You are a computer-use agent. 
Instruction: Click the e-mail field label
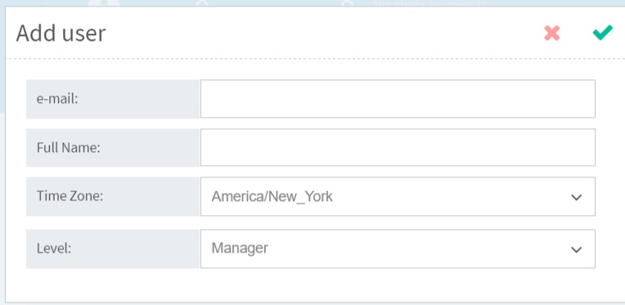coord(57,99)
